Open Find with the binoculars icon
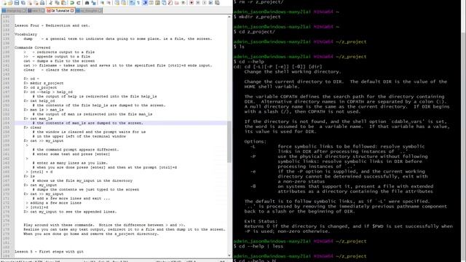This screenshot has width=466, height=262. [87, 3]
